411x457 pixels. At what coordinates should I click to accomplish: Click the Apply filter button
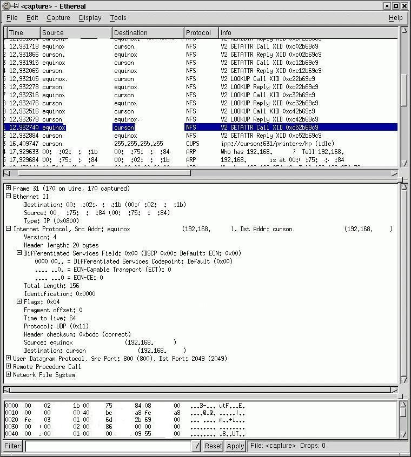point(235,446)
